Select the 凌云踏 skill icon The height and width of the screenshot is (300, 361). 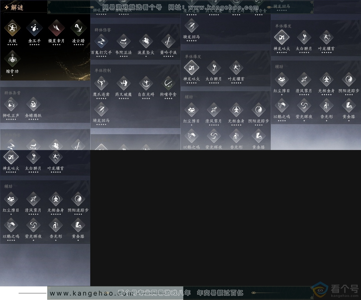click(x=78, y=28)
